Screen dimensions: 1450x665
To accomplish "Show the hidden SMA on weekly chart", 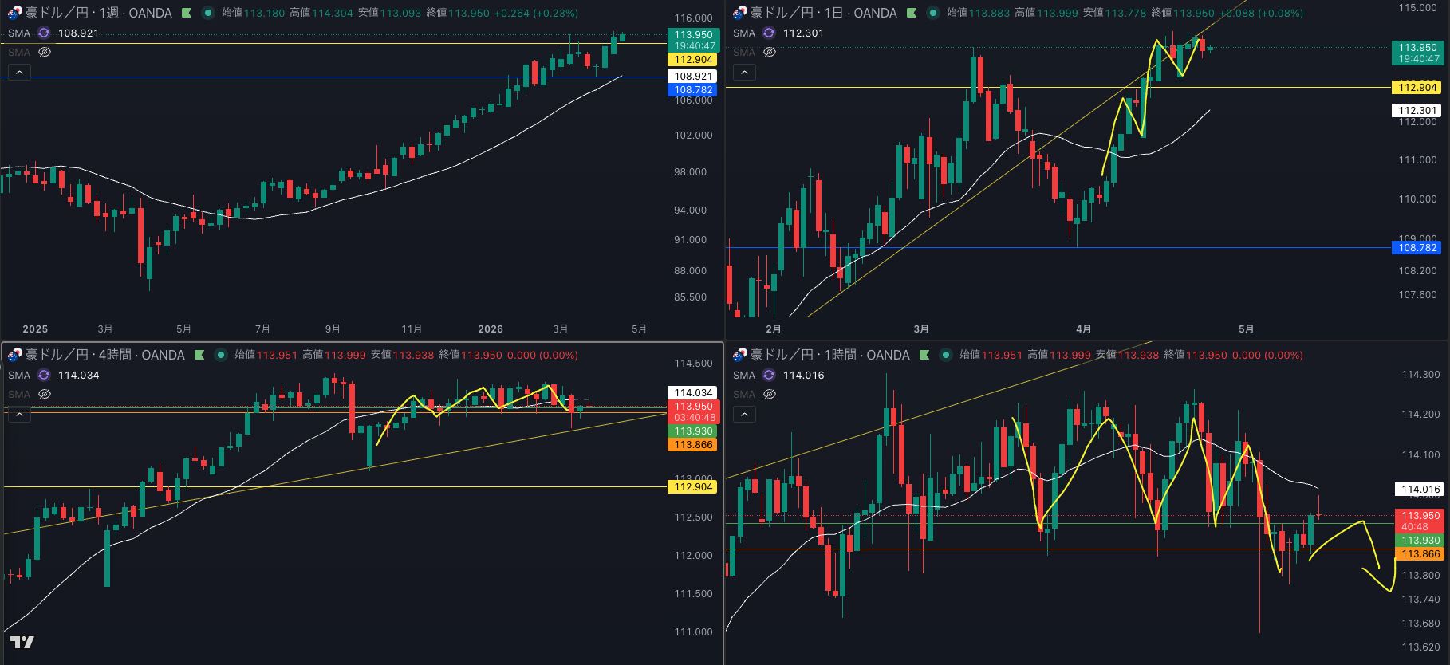I will pyautogui.click(x=45, y=52).
